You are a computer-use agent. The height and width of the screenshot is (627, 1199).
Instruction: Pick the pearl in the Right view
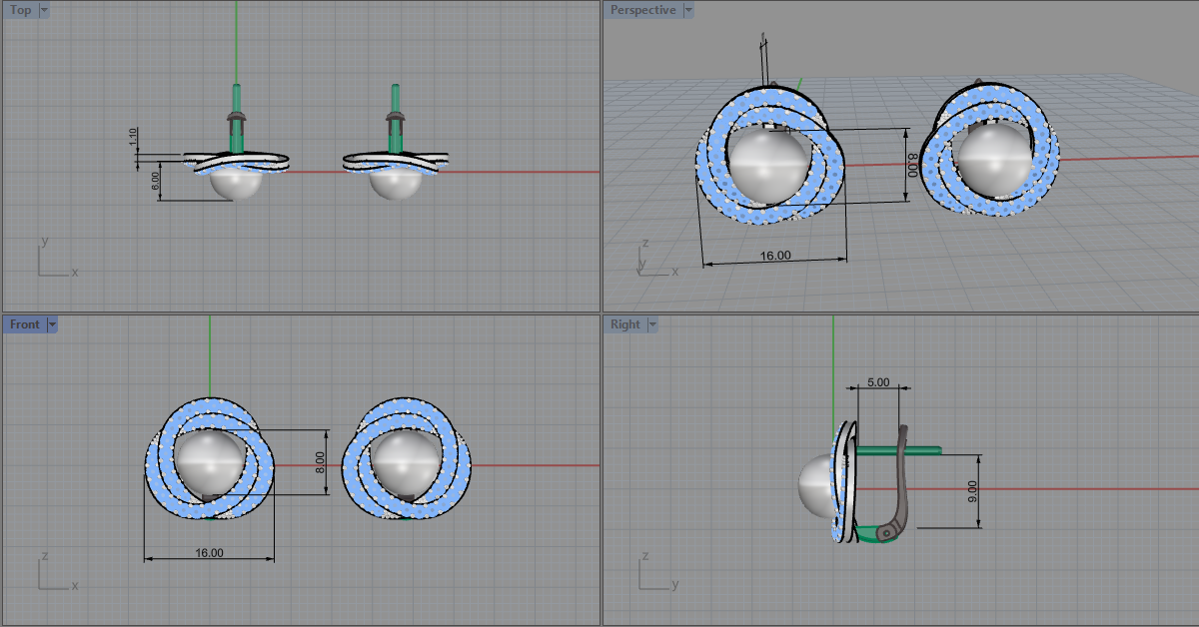point(816,486)
